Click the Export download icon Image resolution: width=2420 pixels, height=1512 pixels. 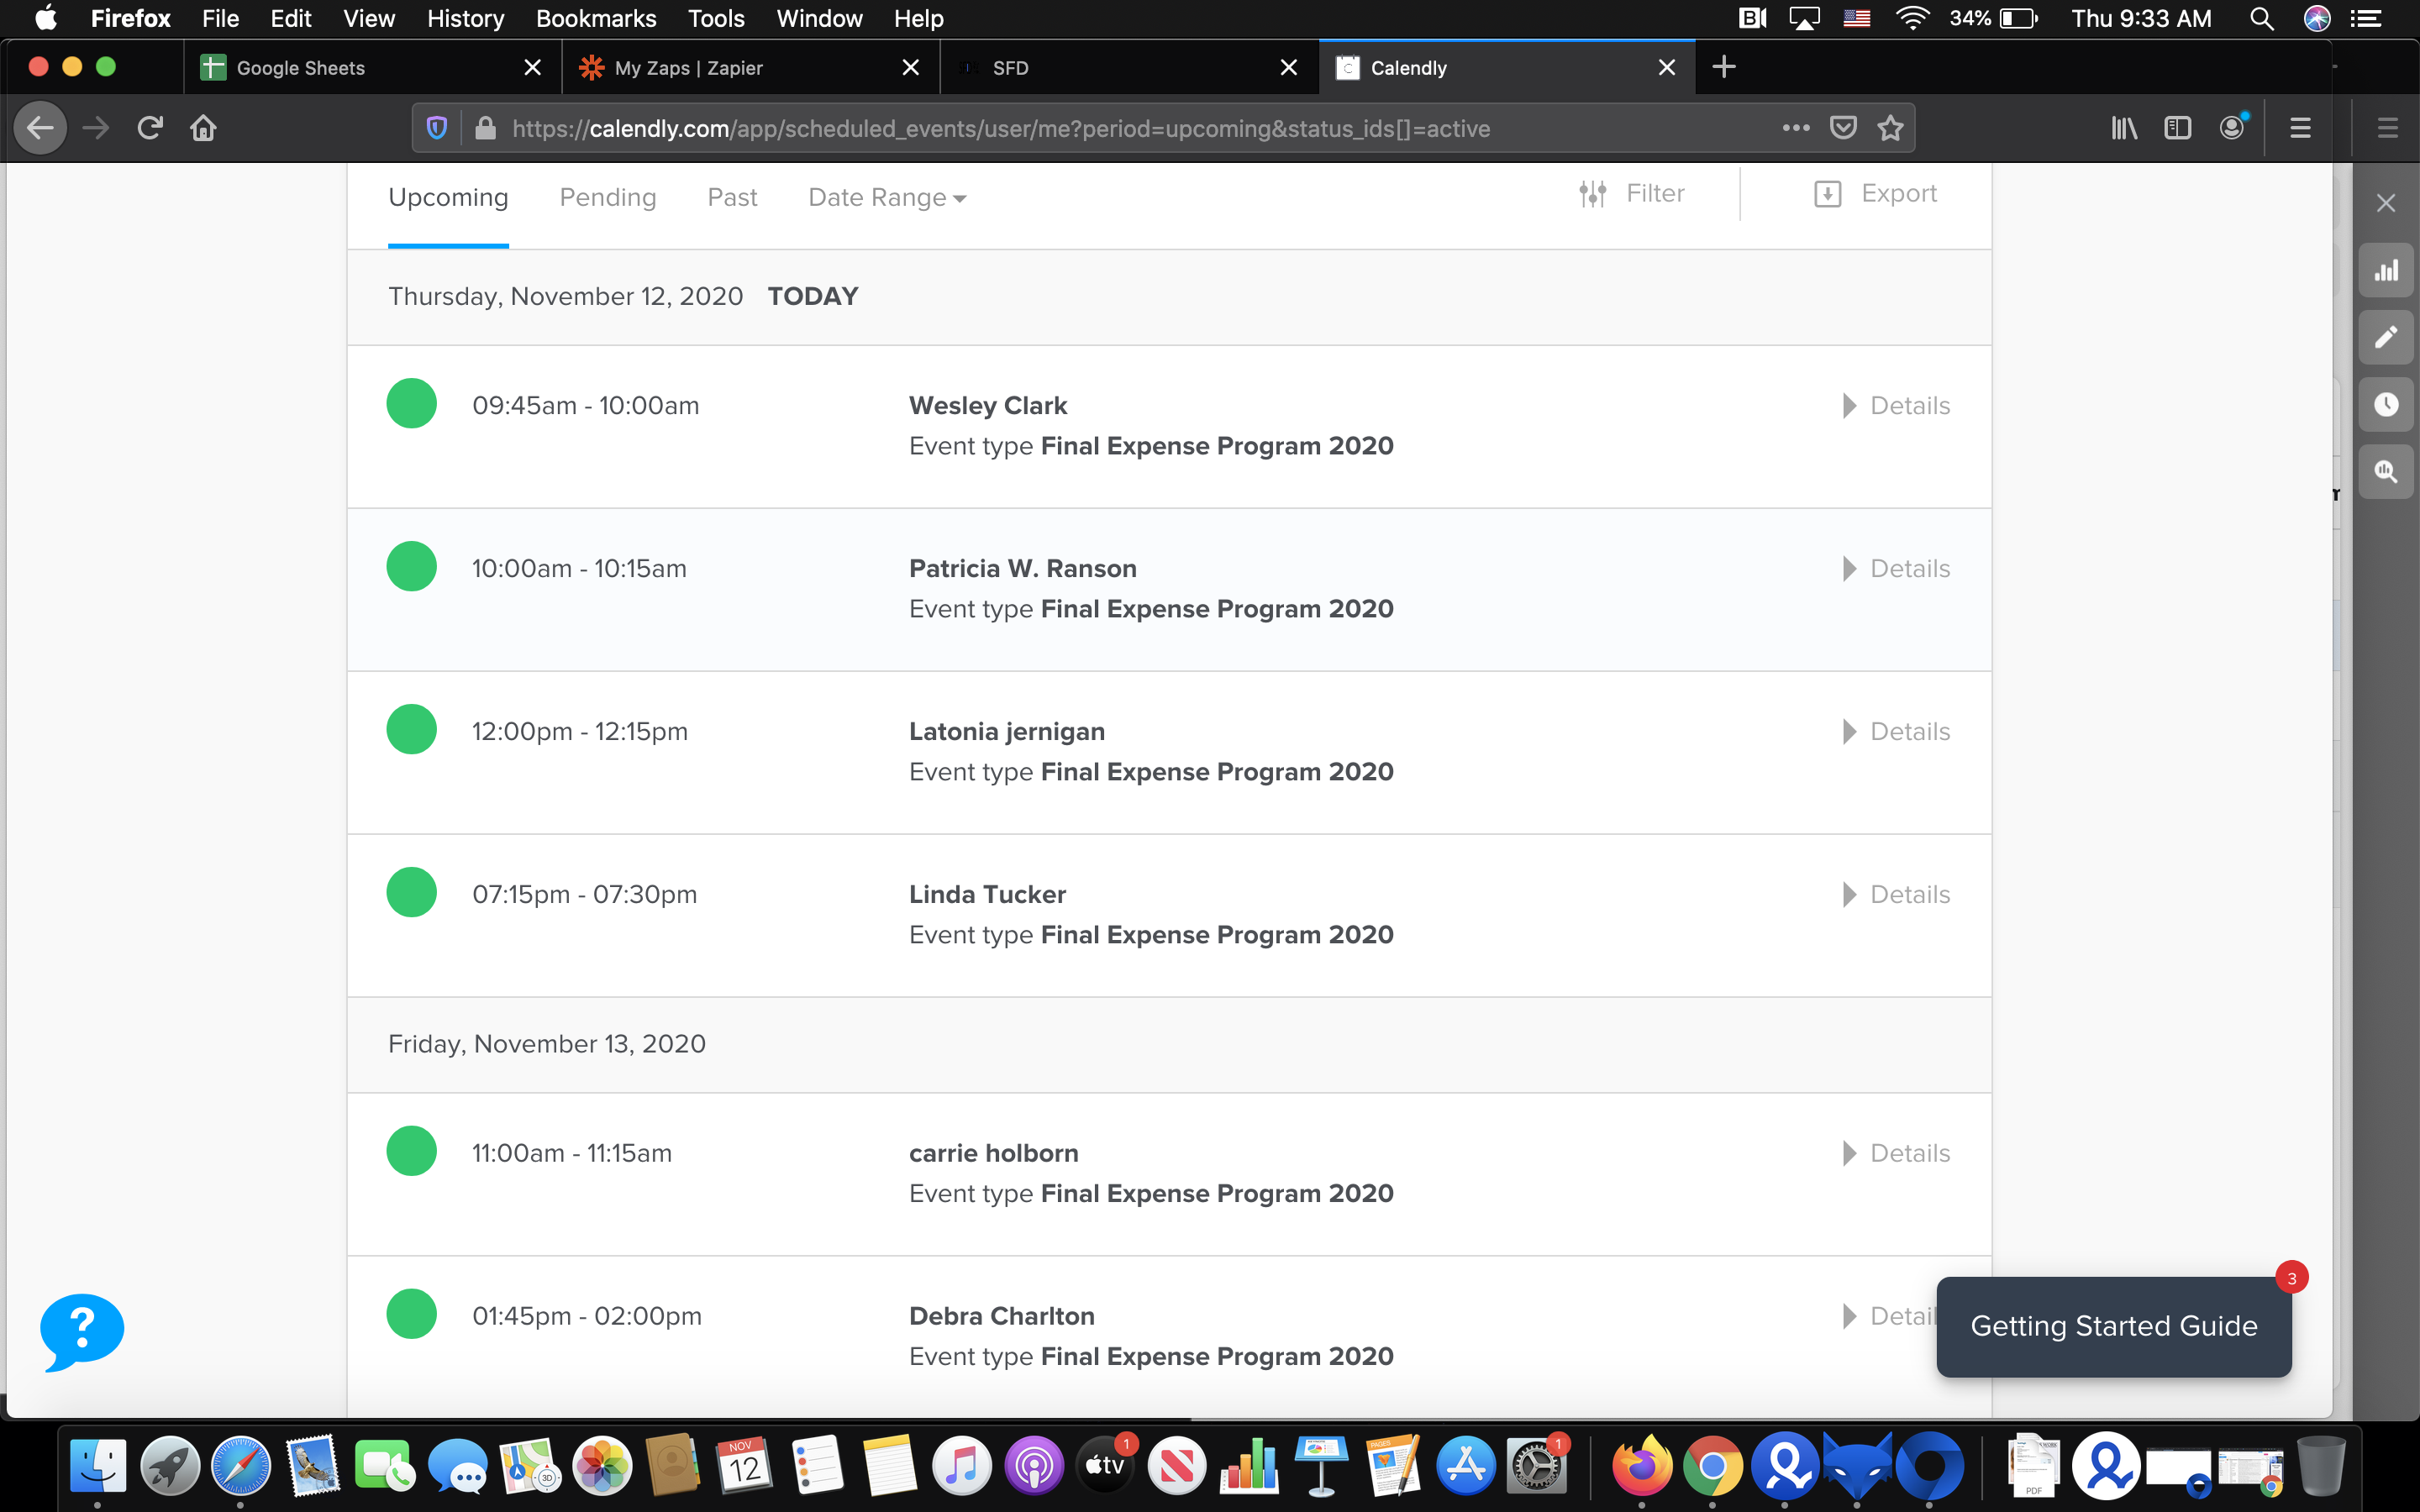point(1827,194)
